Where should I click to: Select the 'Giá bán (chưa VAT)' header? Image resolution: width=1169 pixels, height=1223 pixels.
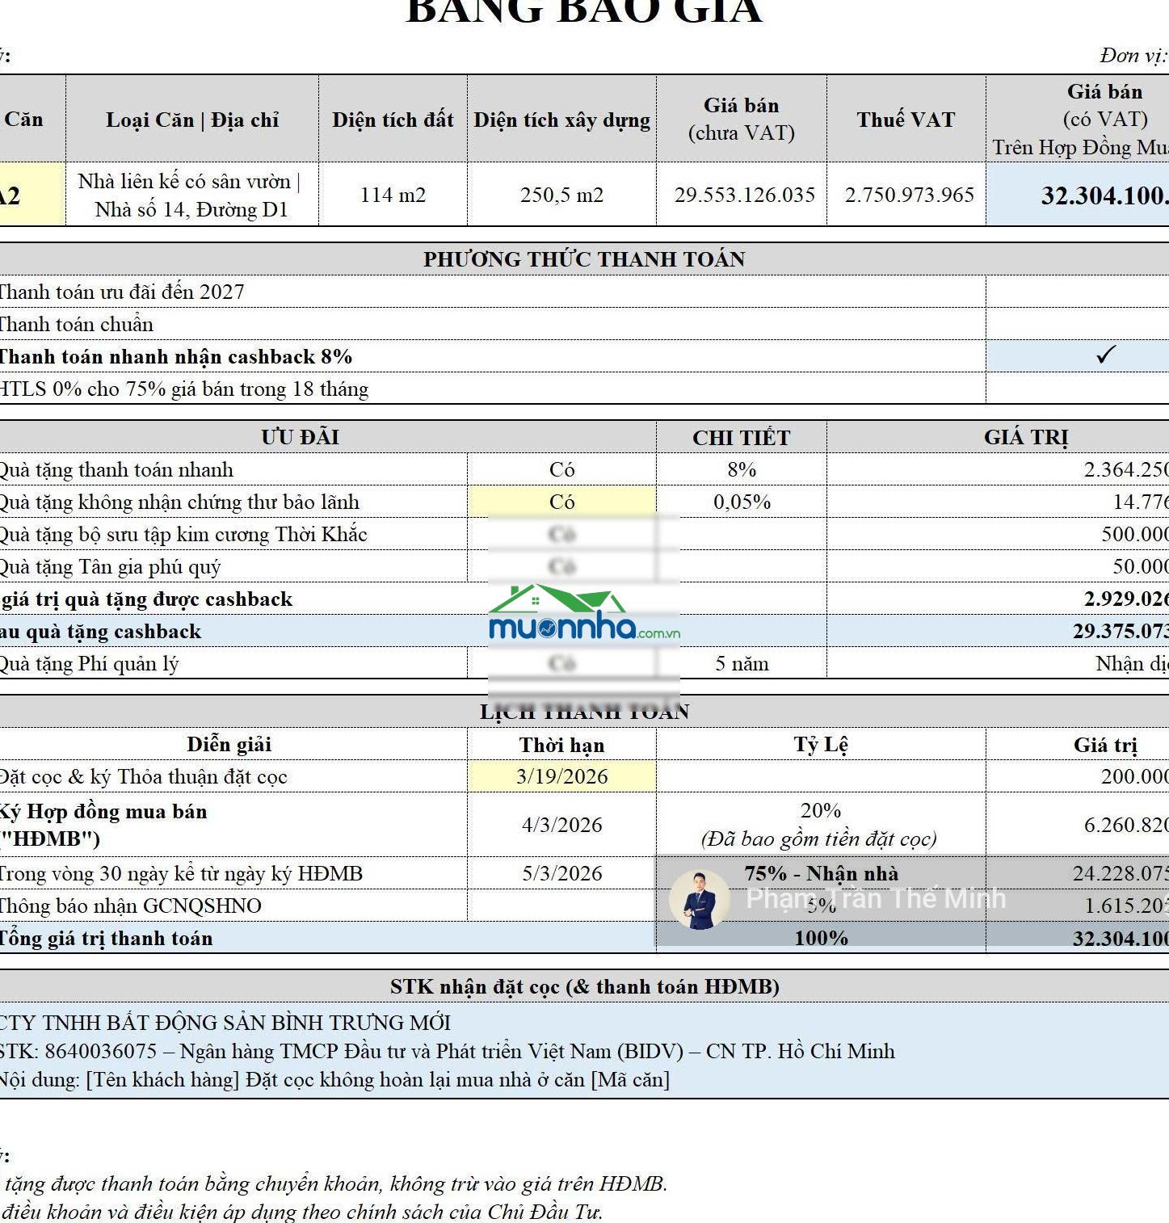click(x=741, y=120)
